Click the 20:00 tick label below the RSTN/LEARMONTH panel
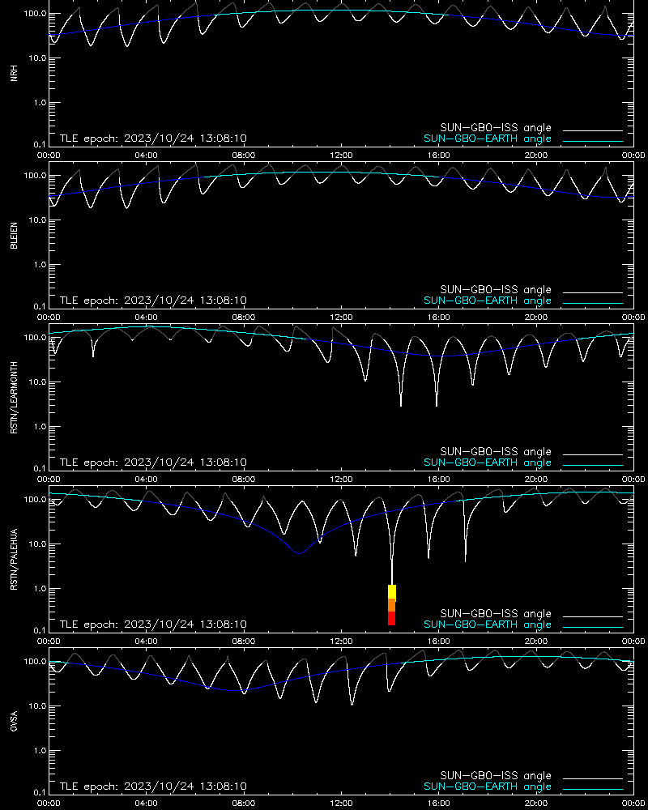The width and height of the screenshot is (648, 810). [x=536, y=480]
